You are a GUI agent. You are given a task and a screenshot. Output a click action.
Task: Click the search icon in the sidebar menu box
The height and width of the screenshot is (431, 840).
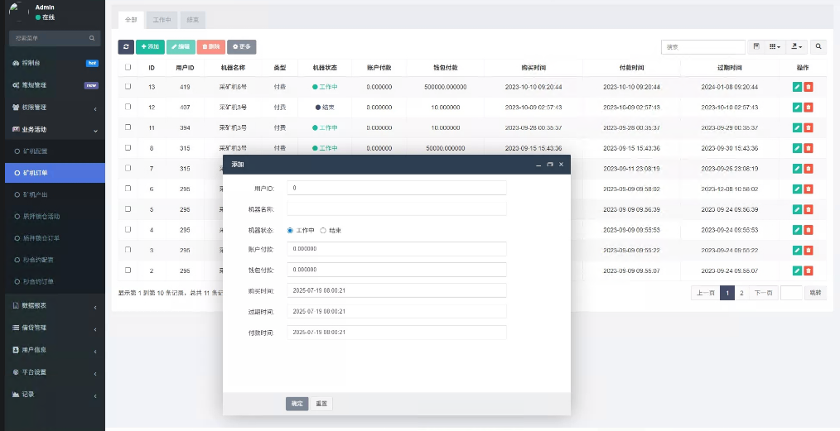point(92,38)
